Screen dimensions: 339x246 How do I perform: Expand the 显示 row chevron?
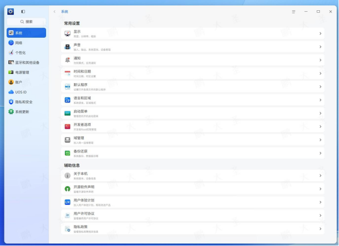tap(320, 33)
